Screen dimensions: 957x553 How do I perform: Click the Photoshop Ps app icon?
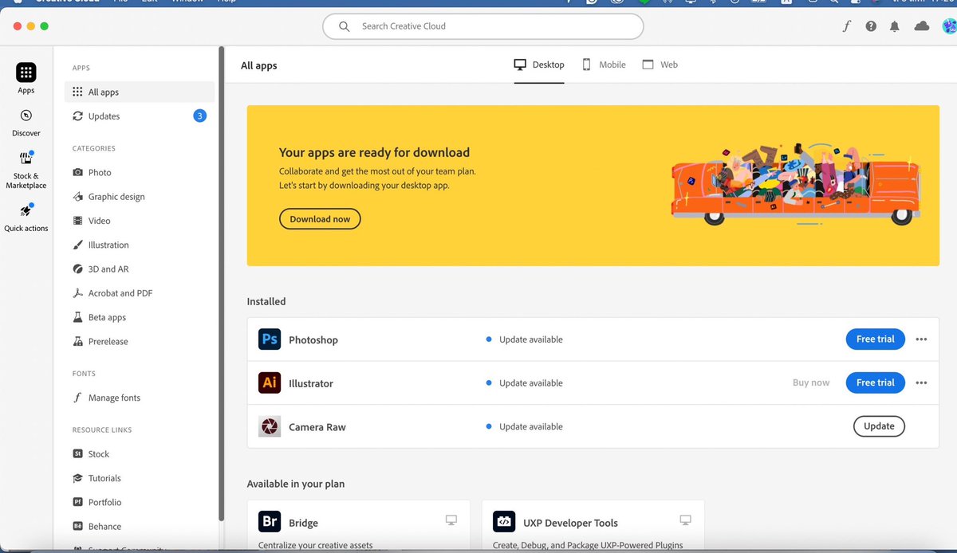(x=270, y=339)
